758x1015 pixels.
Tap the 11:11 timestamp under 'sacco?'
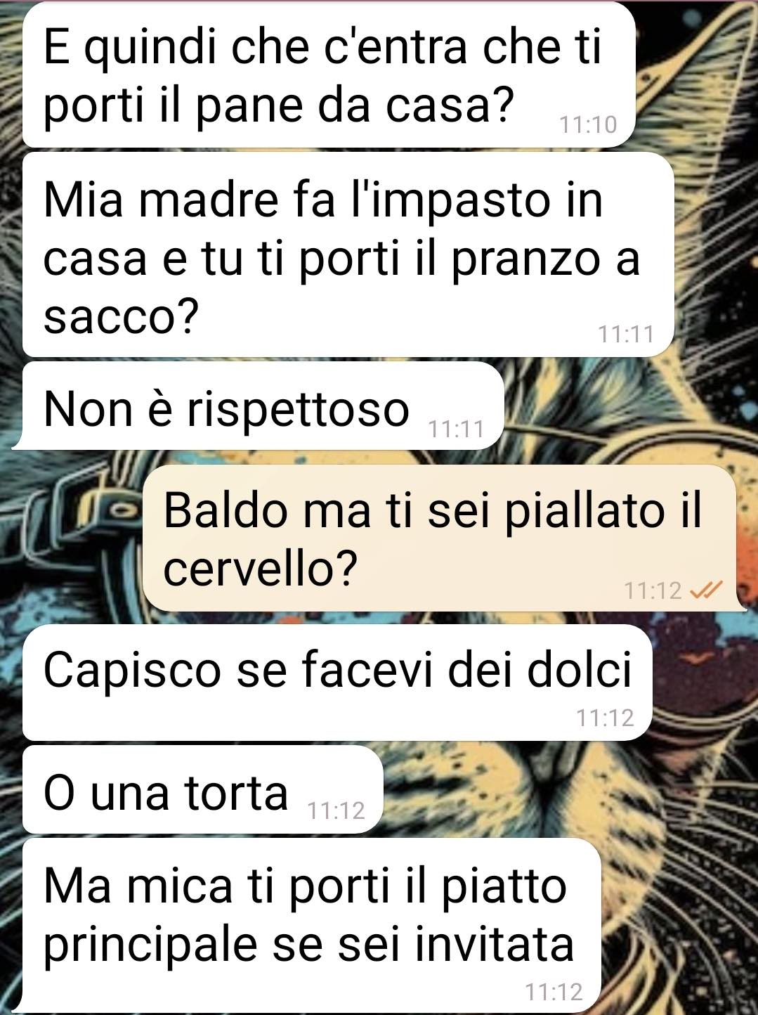point(626,333)
